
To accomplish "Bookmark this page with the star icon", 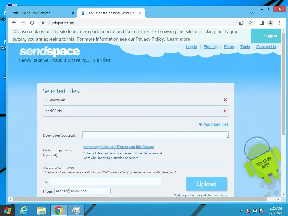I will point(250,23).
